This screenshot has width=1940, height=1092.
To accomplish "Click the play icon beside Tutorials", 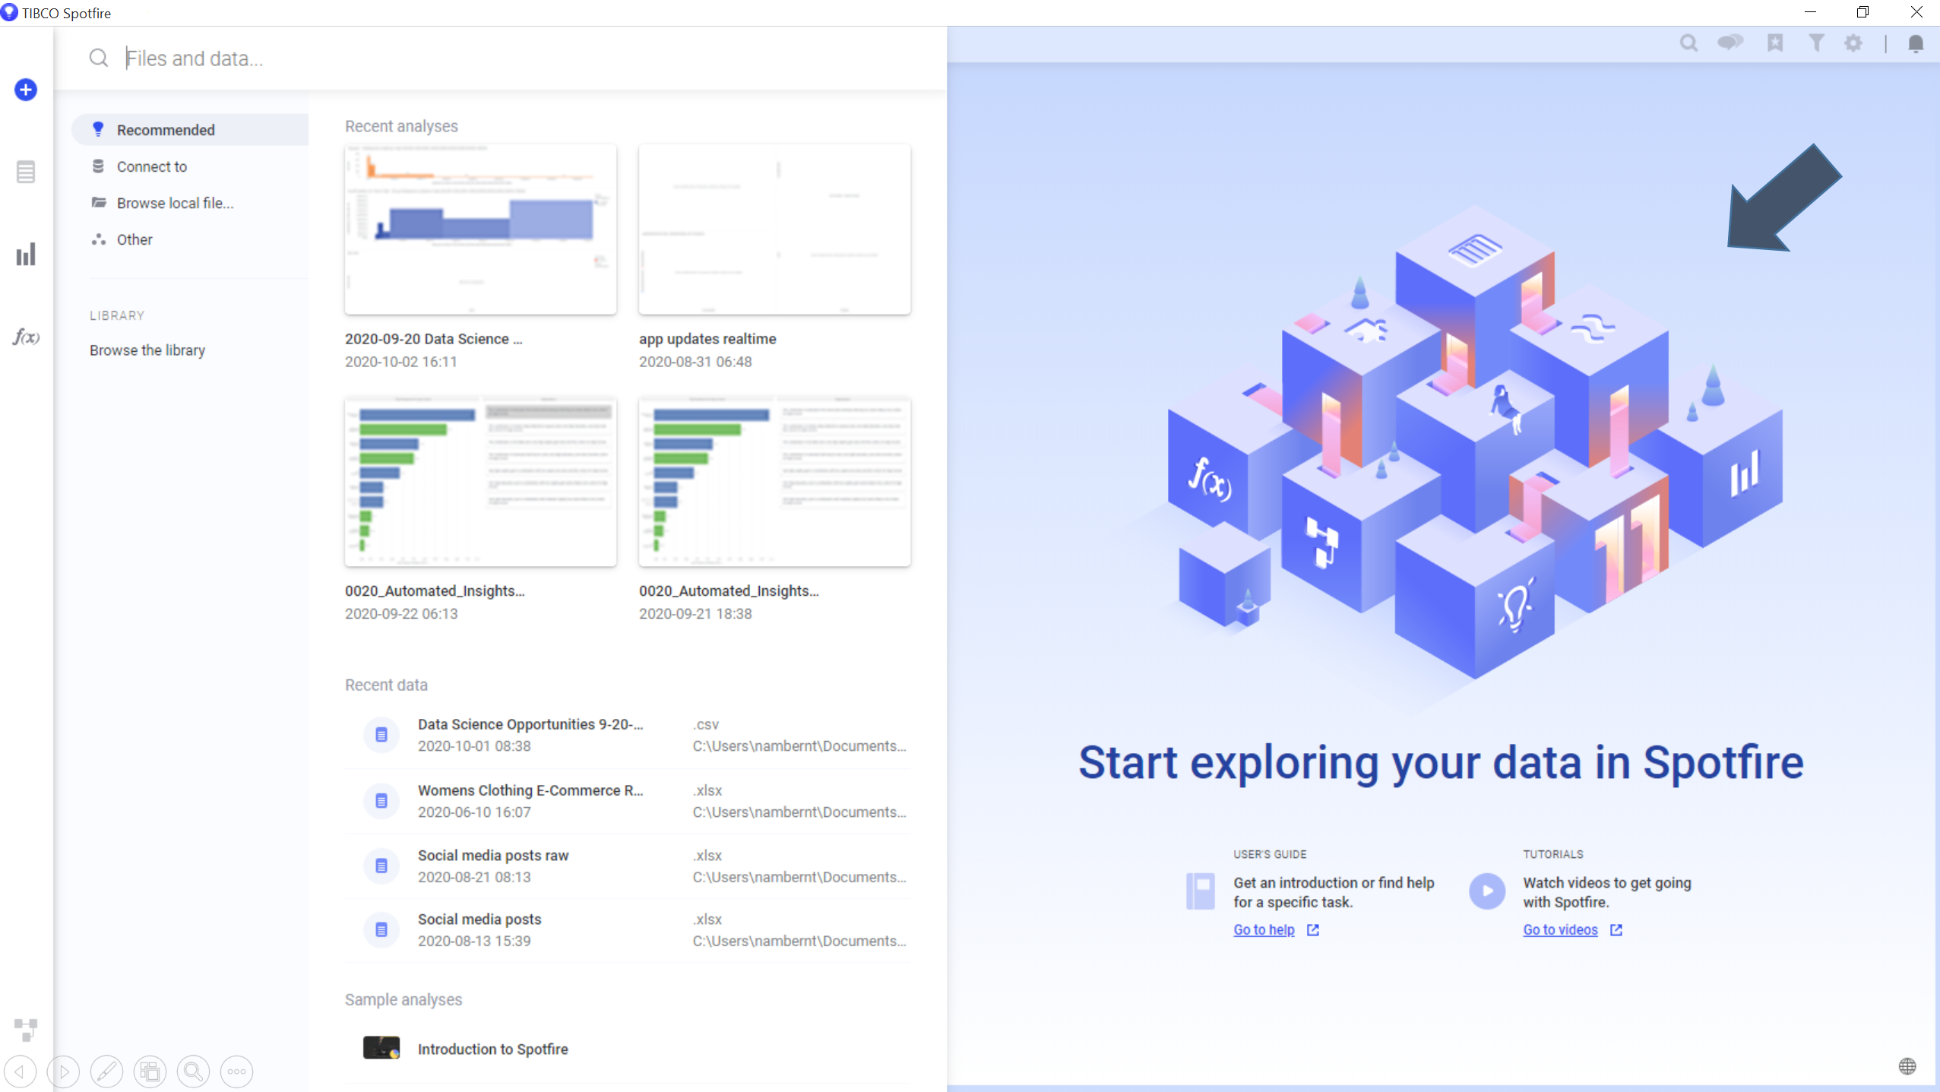I will coord(1487,891).
